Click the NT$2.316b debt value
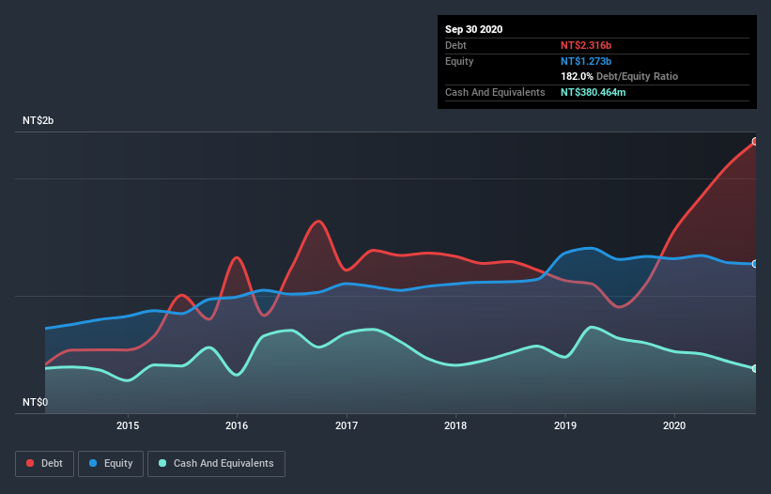The image size is (771, 494). pyautogui.click(x=586, y=45)
